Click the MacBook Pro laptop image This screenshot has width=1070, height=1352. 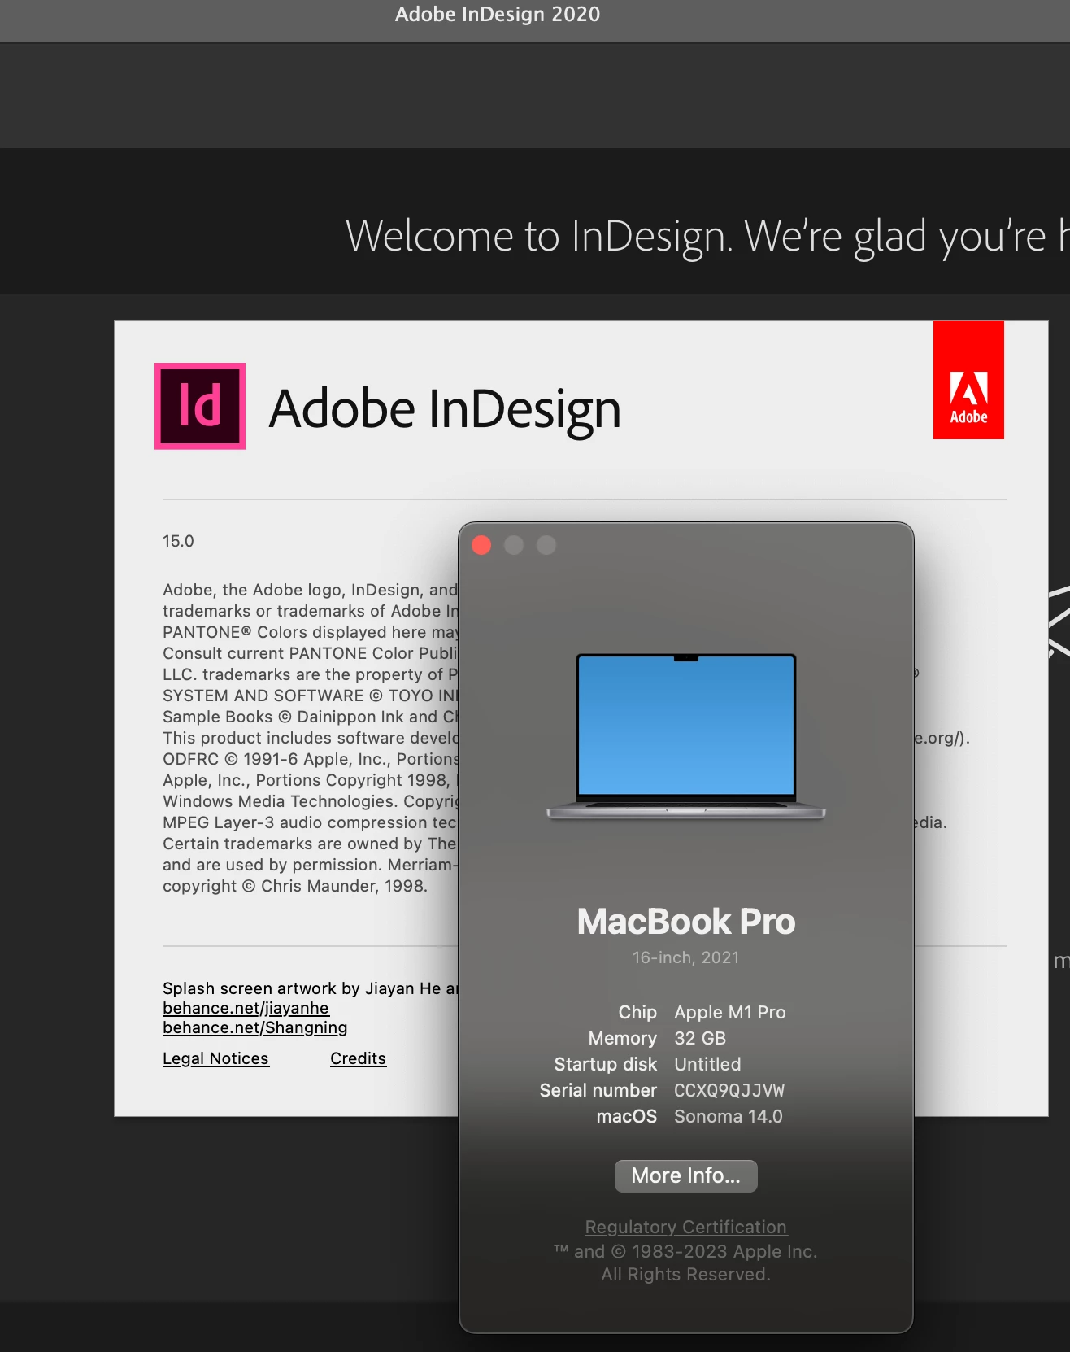686,736
